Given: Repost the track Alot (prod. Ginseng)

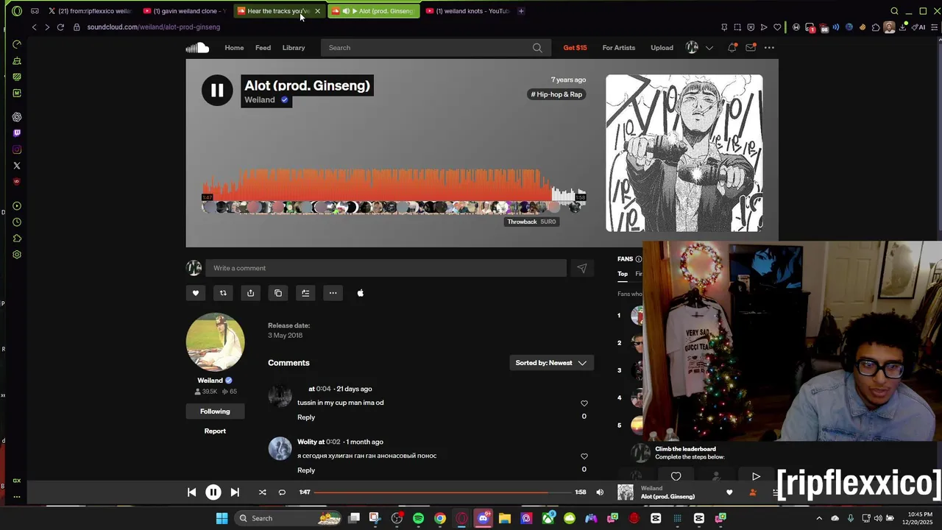Looking at the screenshot, I should click(223, 293).
